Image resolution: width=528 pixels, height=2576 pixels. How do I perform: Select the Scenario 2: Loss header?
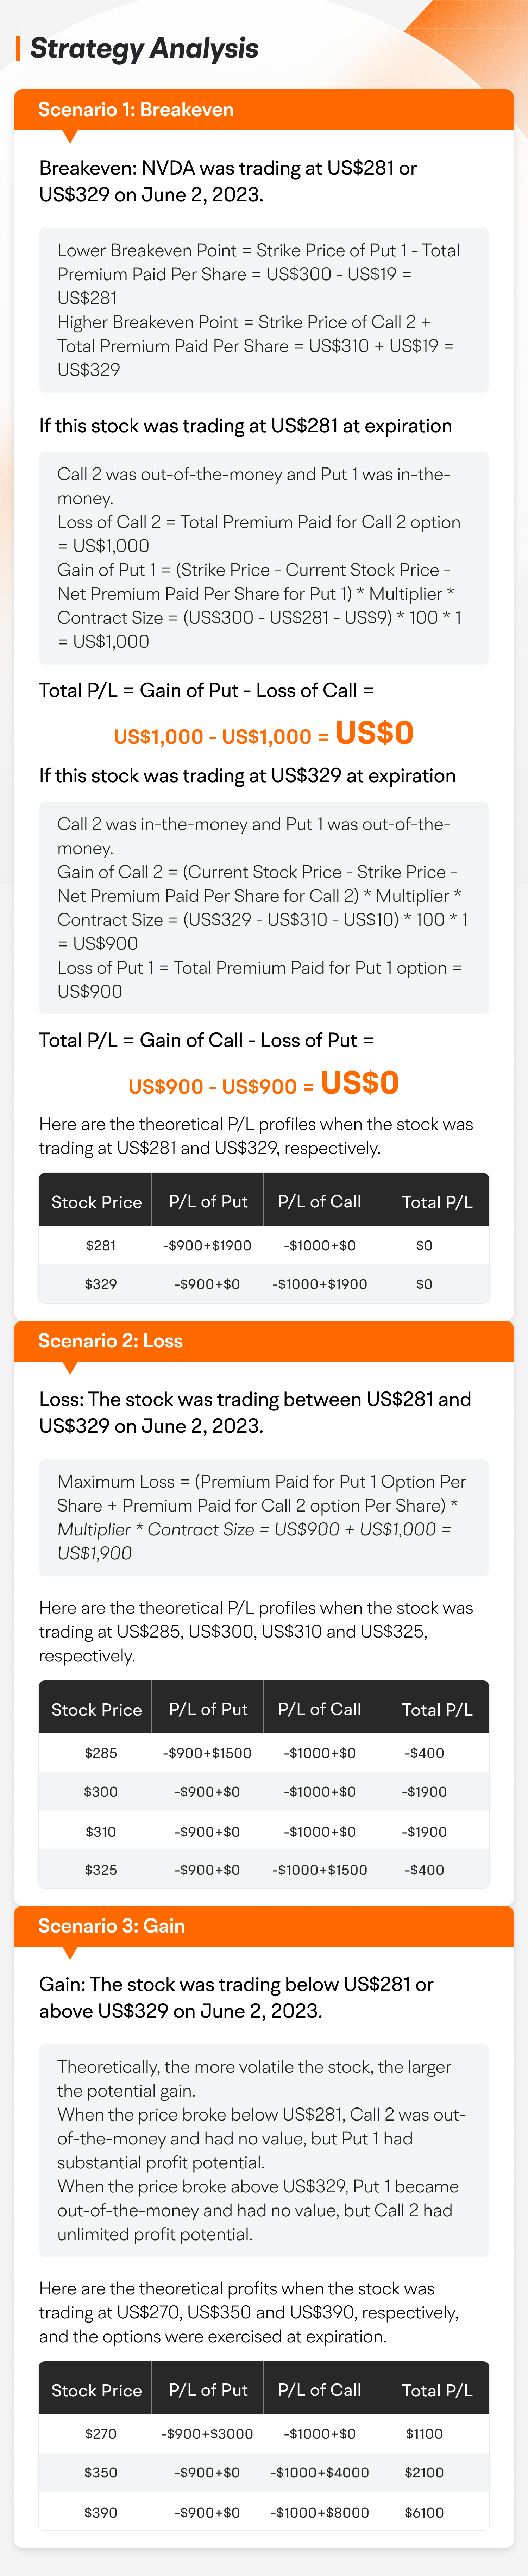(x=264, y=1341)
